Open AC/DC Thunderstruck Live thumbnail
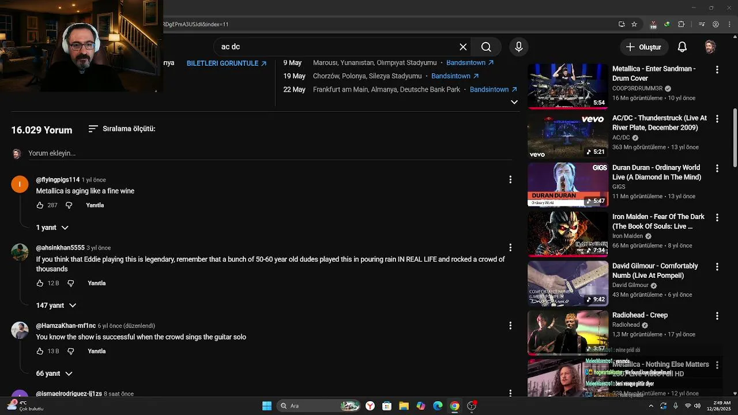The height and width of the screenshot is (415, 738). click(x=568, y=135)
